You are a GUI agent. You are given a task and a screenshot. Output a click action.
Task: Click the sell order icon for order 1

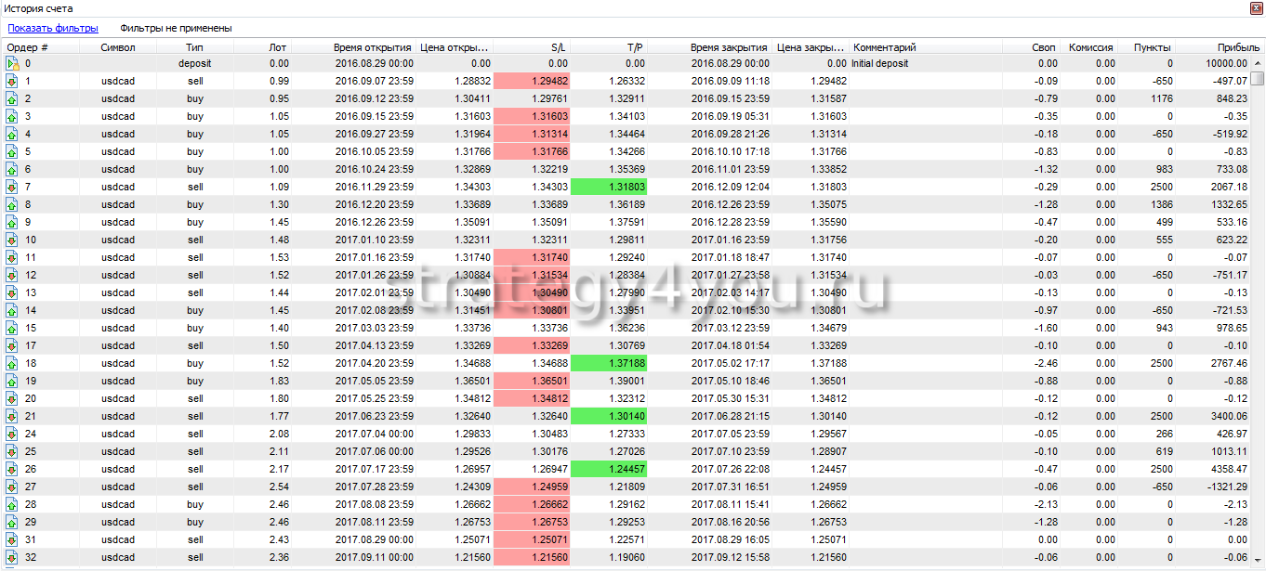point(12,81)
